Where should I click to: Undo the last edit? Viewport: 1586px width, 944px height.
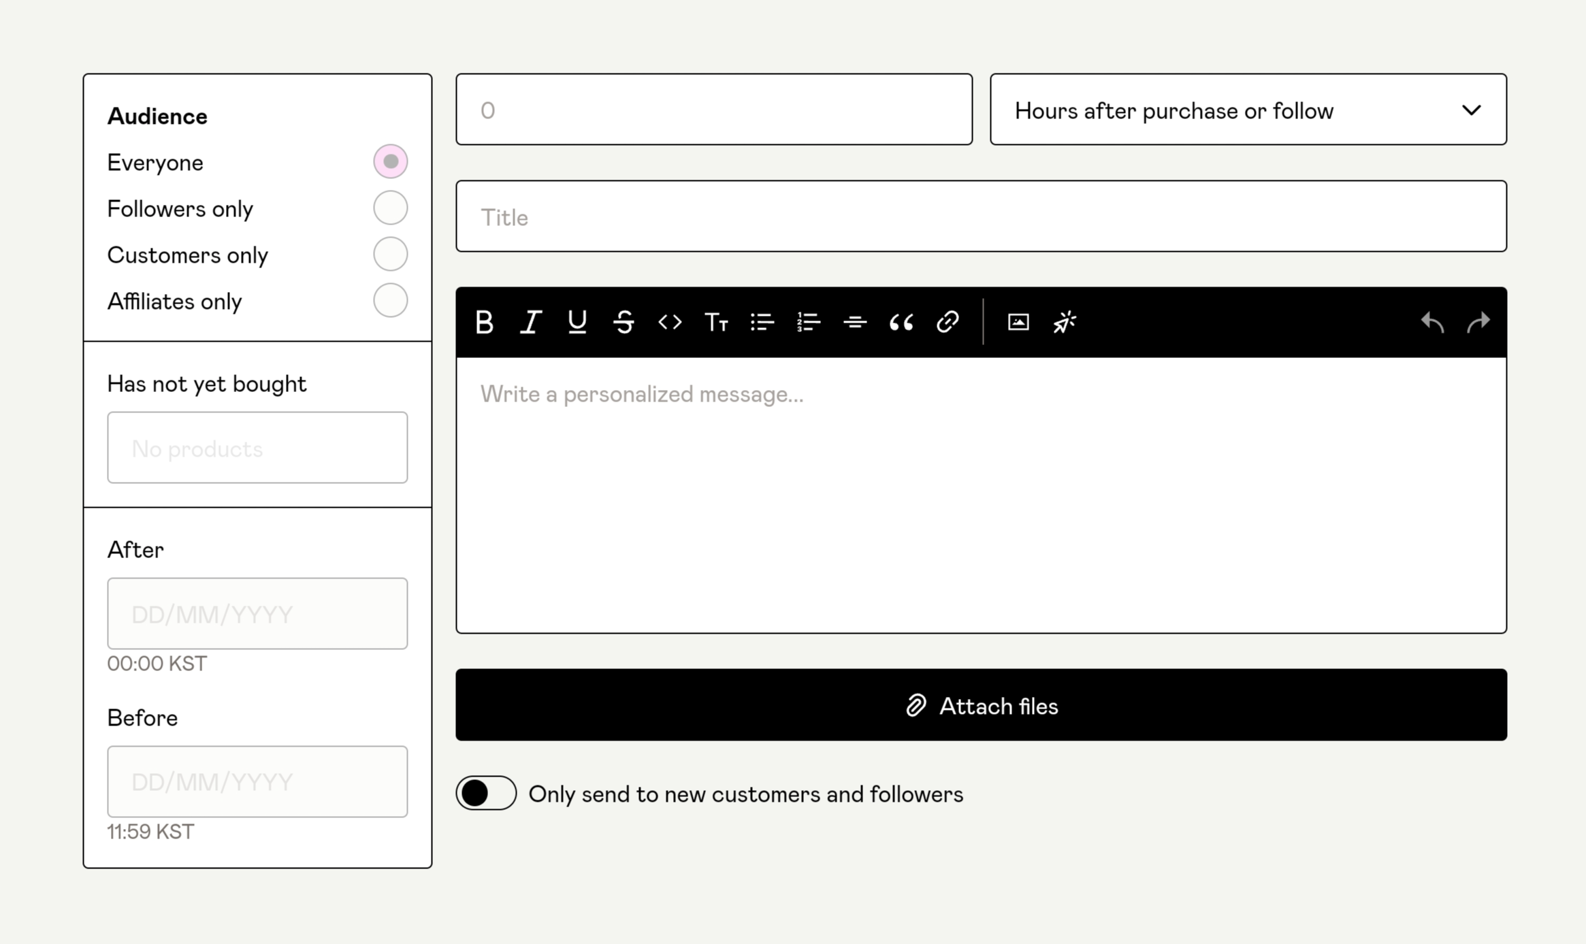(x=1432, y=322)
